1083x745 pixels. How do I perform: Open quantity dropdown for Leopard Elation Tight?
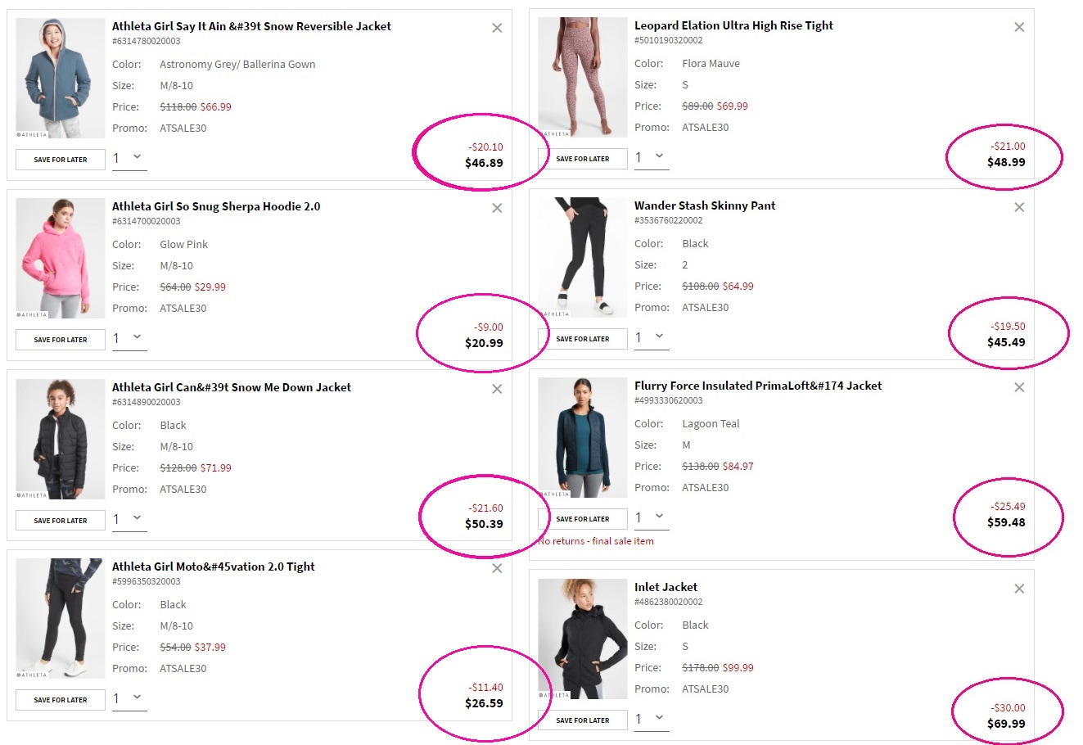tap(652, 157)
